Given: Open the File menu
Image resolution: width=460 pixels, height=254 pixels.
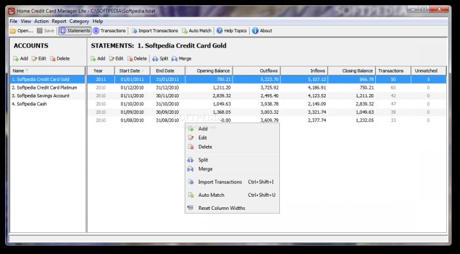Looking at the screenshot, I should coord(13,22).
